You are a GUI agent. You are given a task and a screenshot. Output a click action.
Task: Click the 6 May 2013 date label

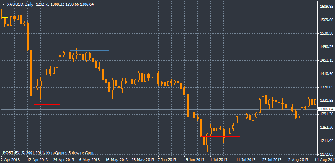[90, 160]
